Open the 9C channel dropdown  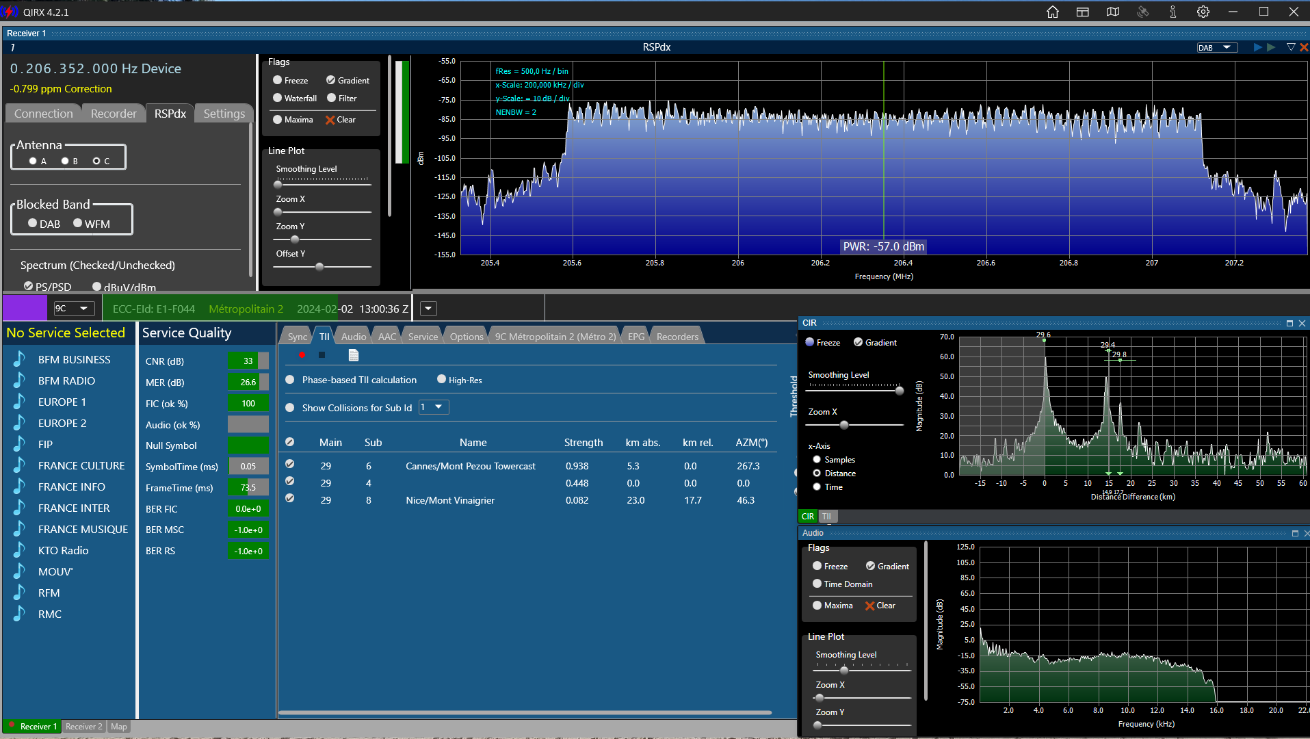(75, 309)
